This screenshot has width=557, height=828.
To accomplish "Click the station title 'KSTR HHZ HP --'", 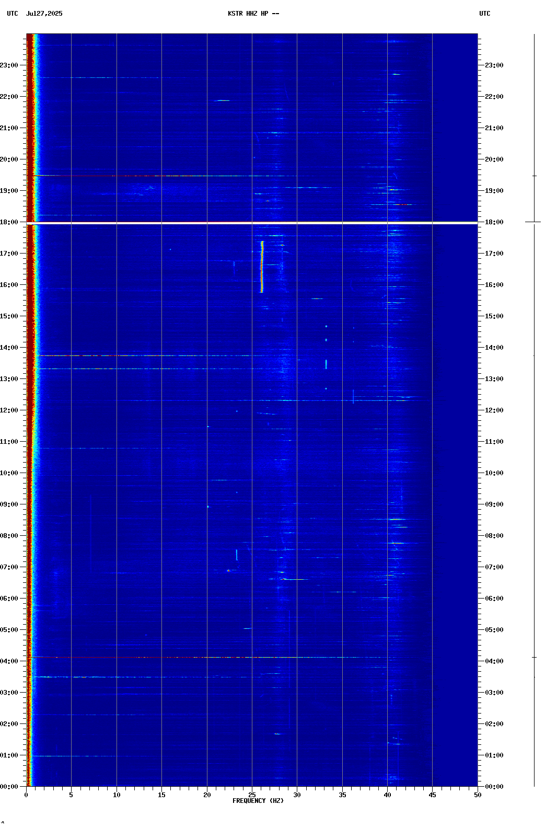I will coord(253,14).
